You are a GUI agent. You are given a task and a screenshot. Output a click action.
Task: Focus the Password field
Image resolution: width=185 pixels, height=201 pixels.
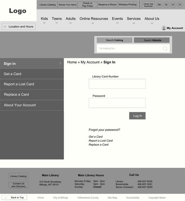point(117,103)
